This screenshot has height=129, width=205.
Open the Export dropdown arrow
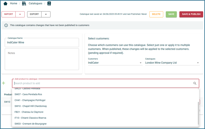(x=46, y=14)
